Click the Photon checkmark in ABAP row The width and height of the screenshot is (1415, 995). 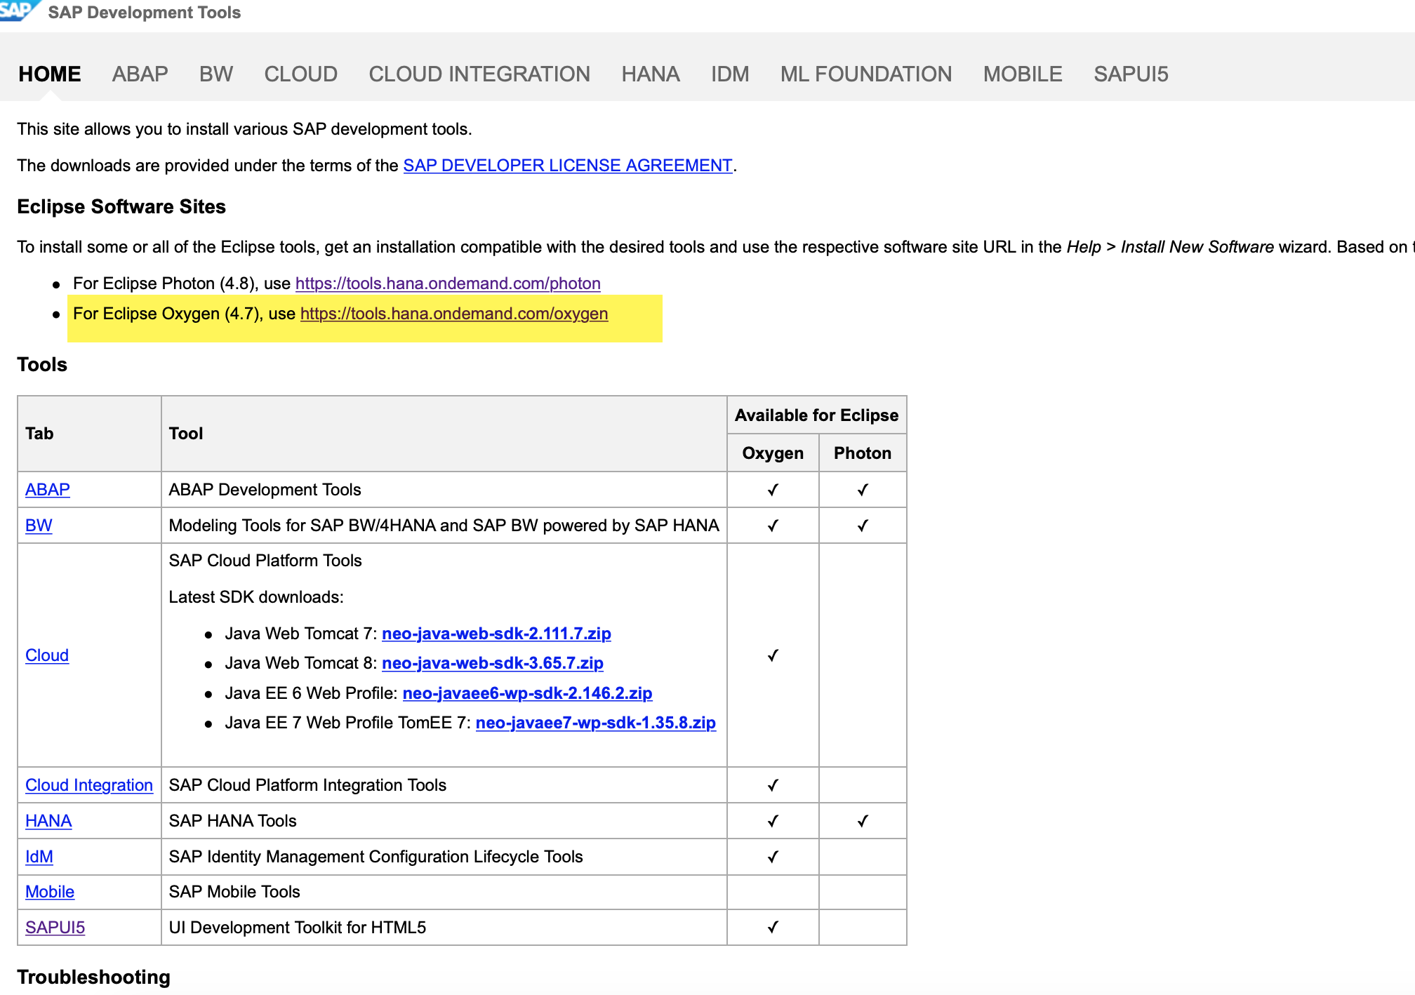863,490
